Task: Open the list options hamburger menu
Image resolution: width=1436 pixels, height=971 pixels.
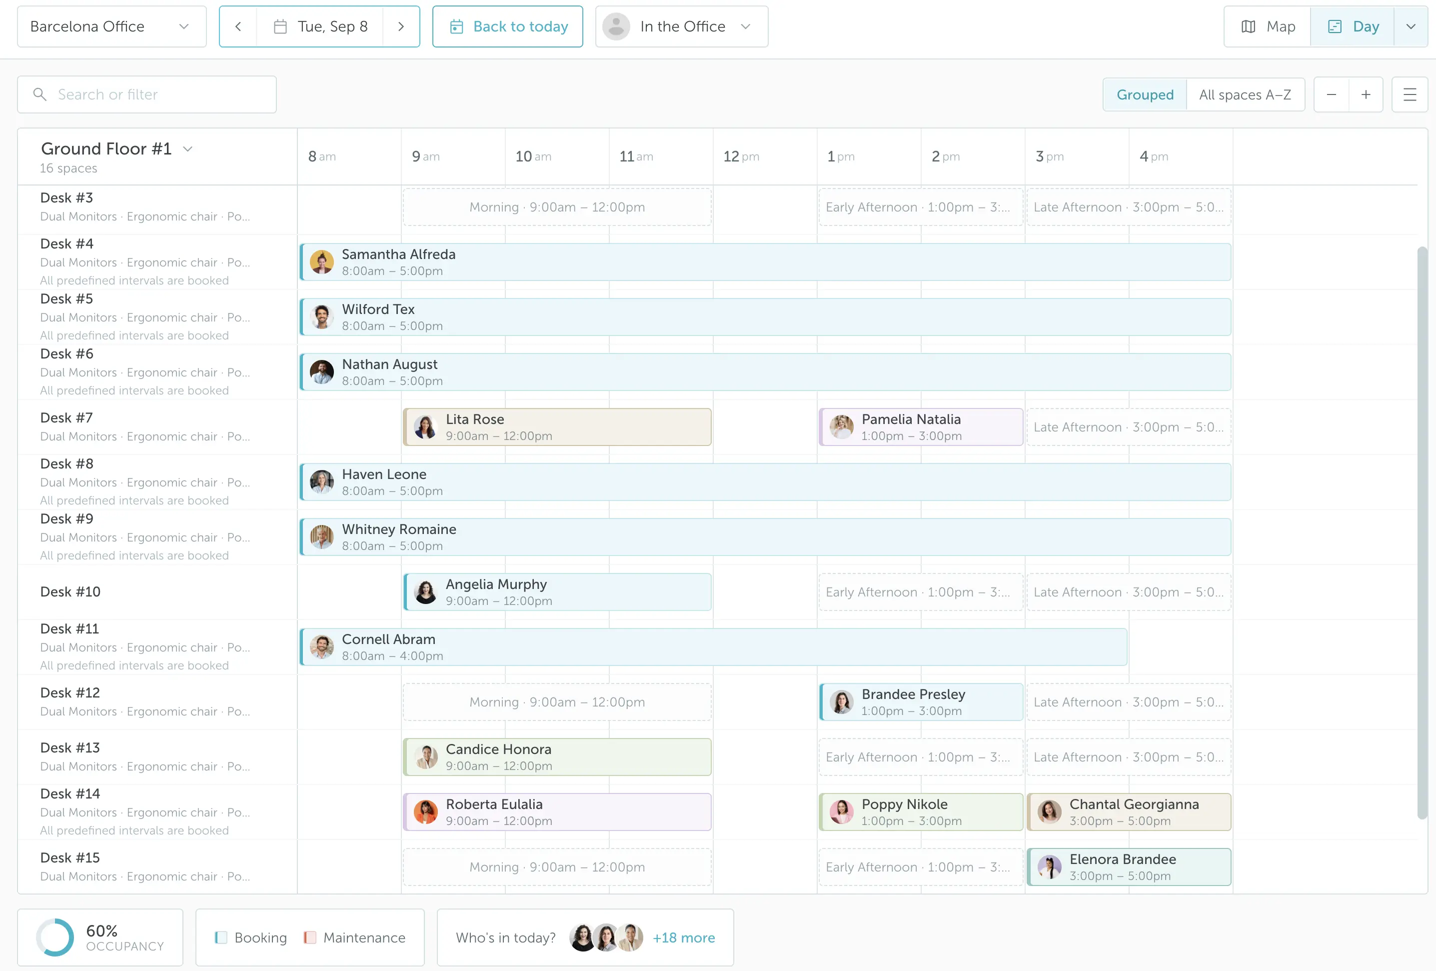Action: pos(1410,94)
